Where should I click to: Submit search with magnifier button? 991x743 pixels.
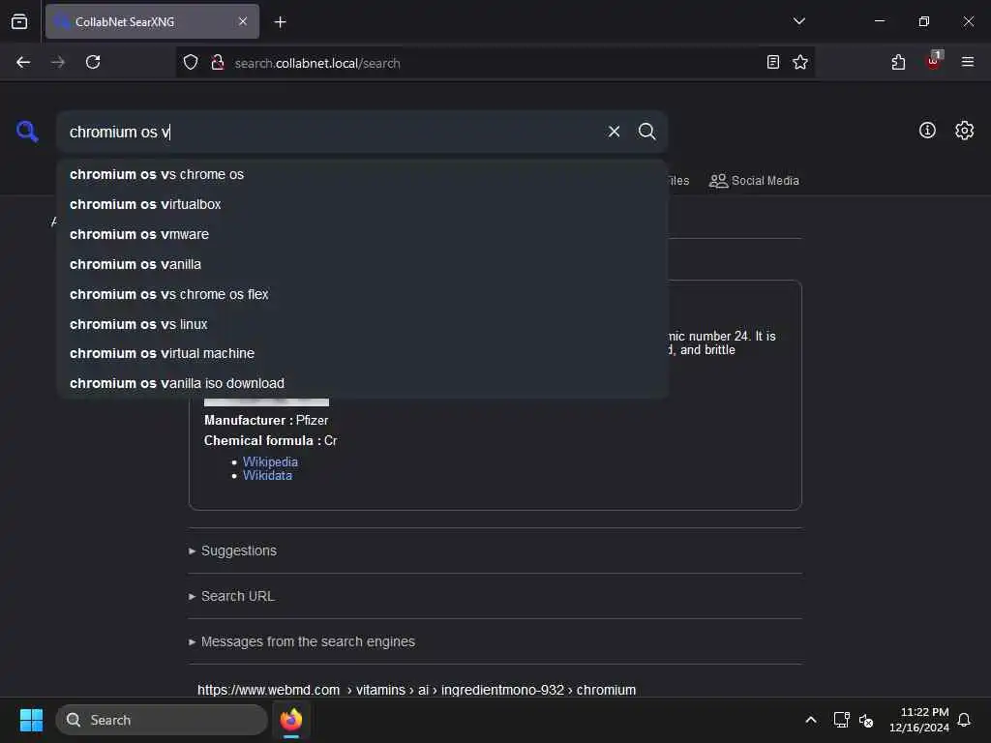(646, 132)
